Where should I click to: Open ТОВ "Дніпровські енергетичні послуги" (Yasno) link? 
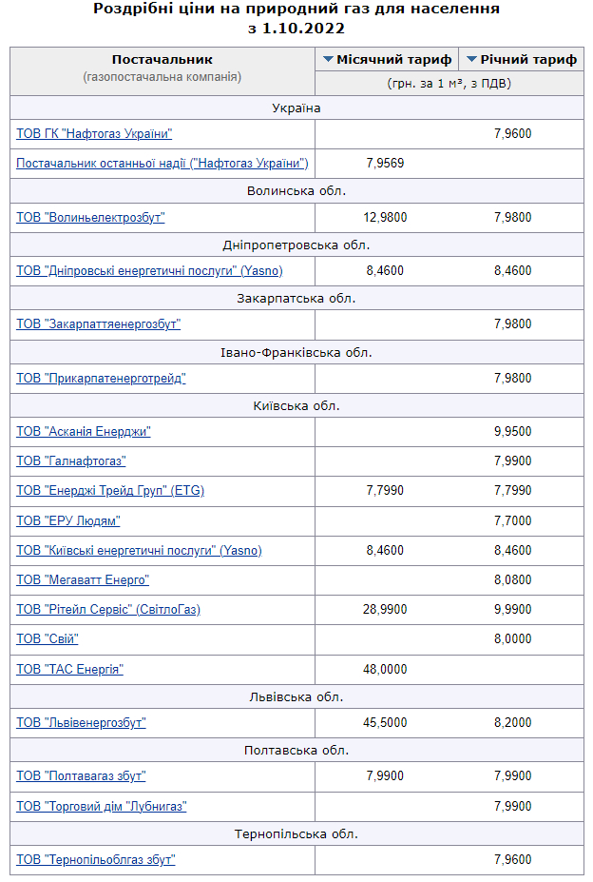click(x=149, y=271)
